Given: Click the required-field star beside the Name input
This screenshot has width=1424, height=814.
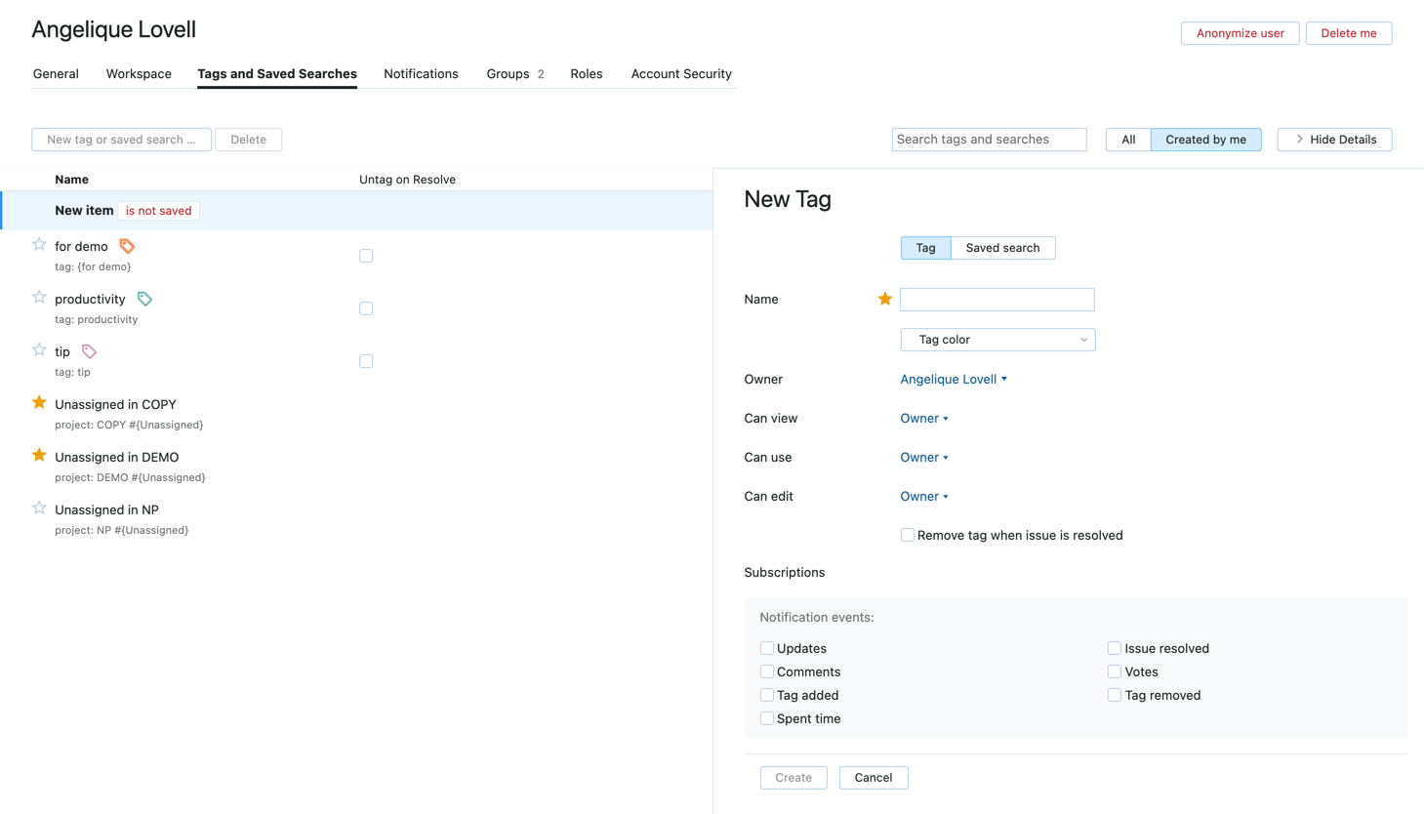Looking at the screenshot, I should (x=884, y=299).
